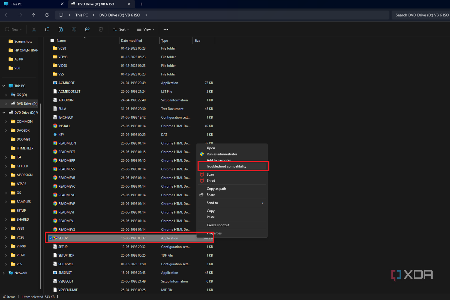This screenshot has width=450, height=300.
Task: Click the Paste toolbar icon
Action: pos(61,29)
